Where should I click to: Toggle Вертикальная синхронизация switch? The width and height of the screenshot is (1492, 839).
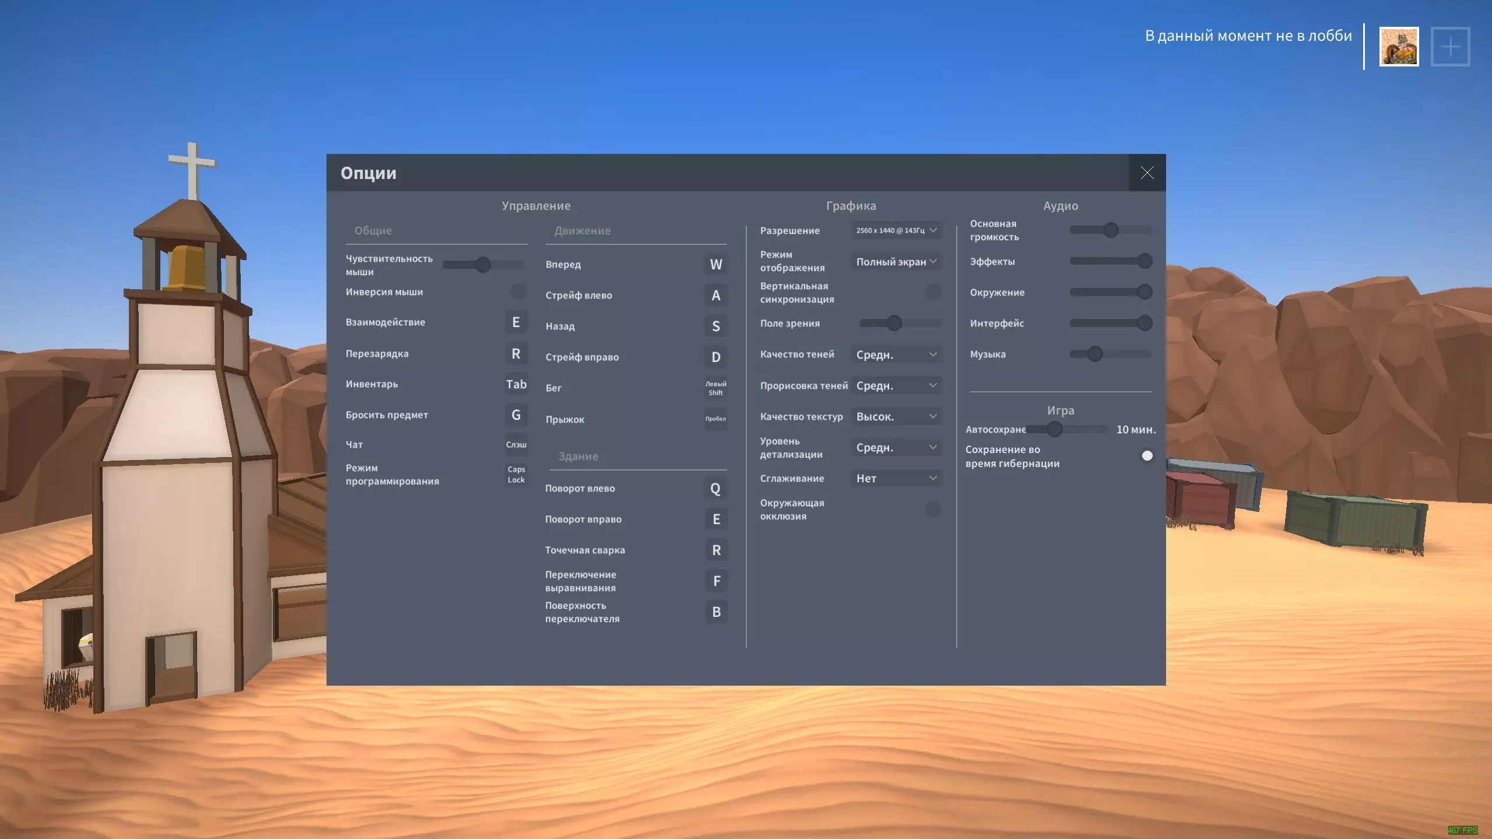click(932, 292)
